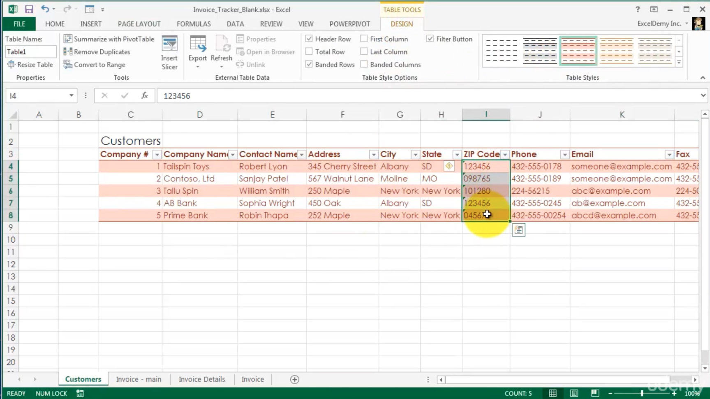Image resolution: width=710 pixels, height=399 pixels.
Task: Uncheck the Banded Rows option
Action: (309, 65)
